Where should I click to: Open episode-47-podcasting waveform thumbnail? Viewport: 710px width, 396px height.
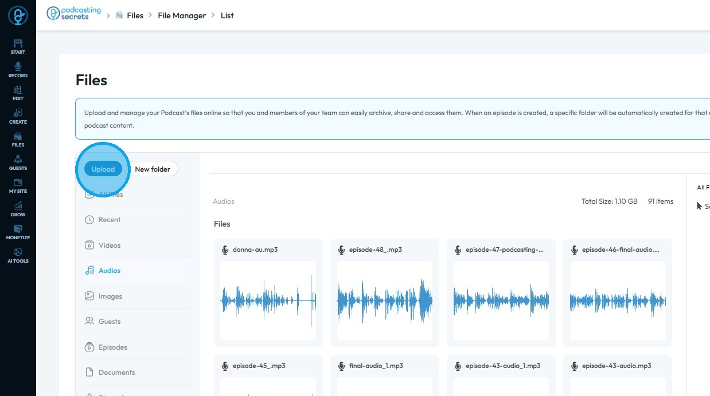coord(501,300)
